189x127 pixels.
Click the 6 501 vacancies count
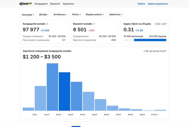[x=80, y=30]
